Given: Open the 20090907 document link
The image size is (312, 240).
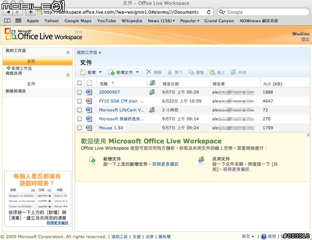Looking at the screenshot, I should pos(109,92).
